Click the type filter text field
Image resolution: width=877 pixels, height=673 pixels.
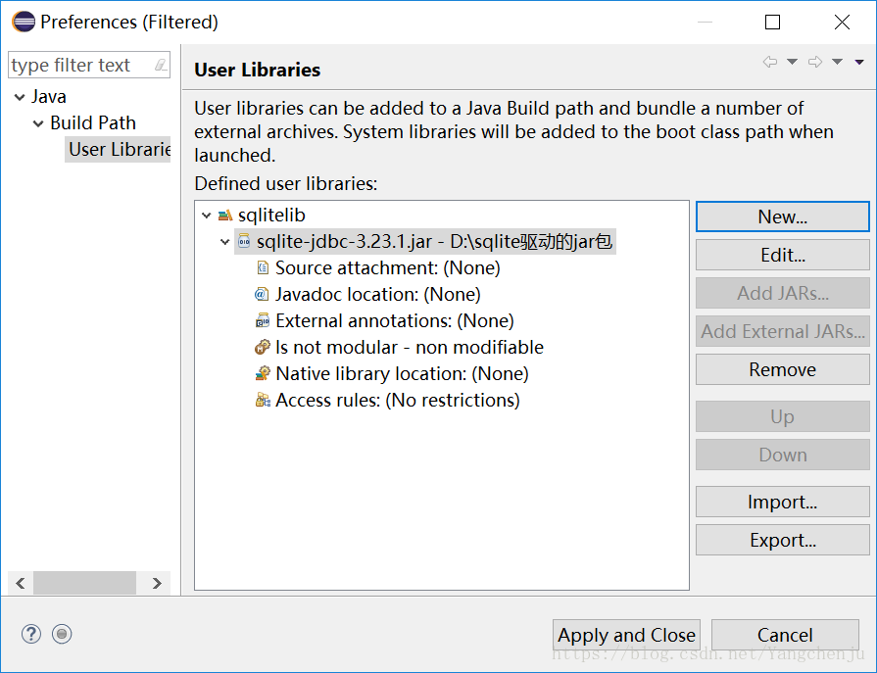[x=80, y=66]
